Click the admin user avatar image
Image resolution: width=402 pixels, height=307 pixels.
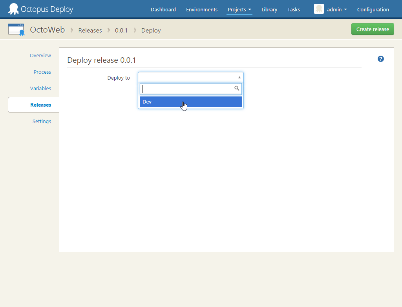319,9
